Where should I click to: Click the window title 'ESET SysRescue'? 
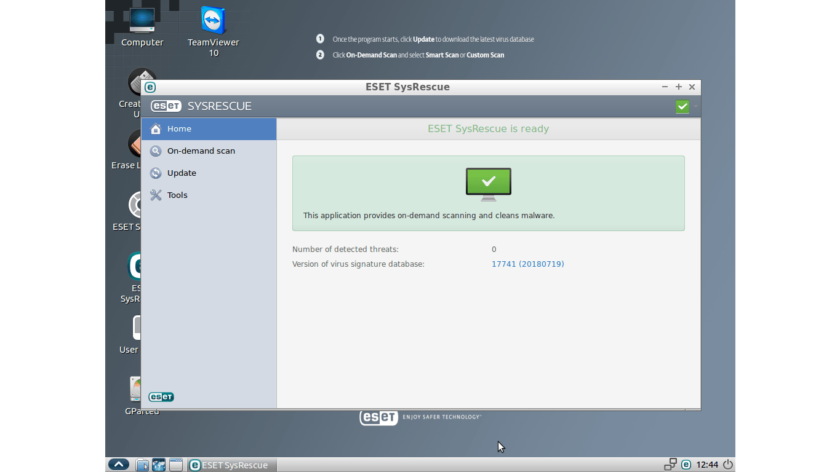click(x=407, y=87)
